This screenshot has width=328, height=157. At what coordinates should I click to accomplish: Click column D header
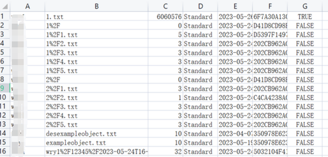[200, 6]
